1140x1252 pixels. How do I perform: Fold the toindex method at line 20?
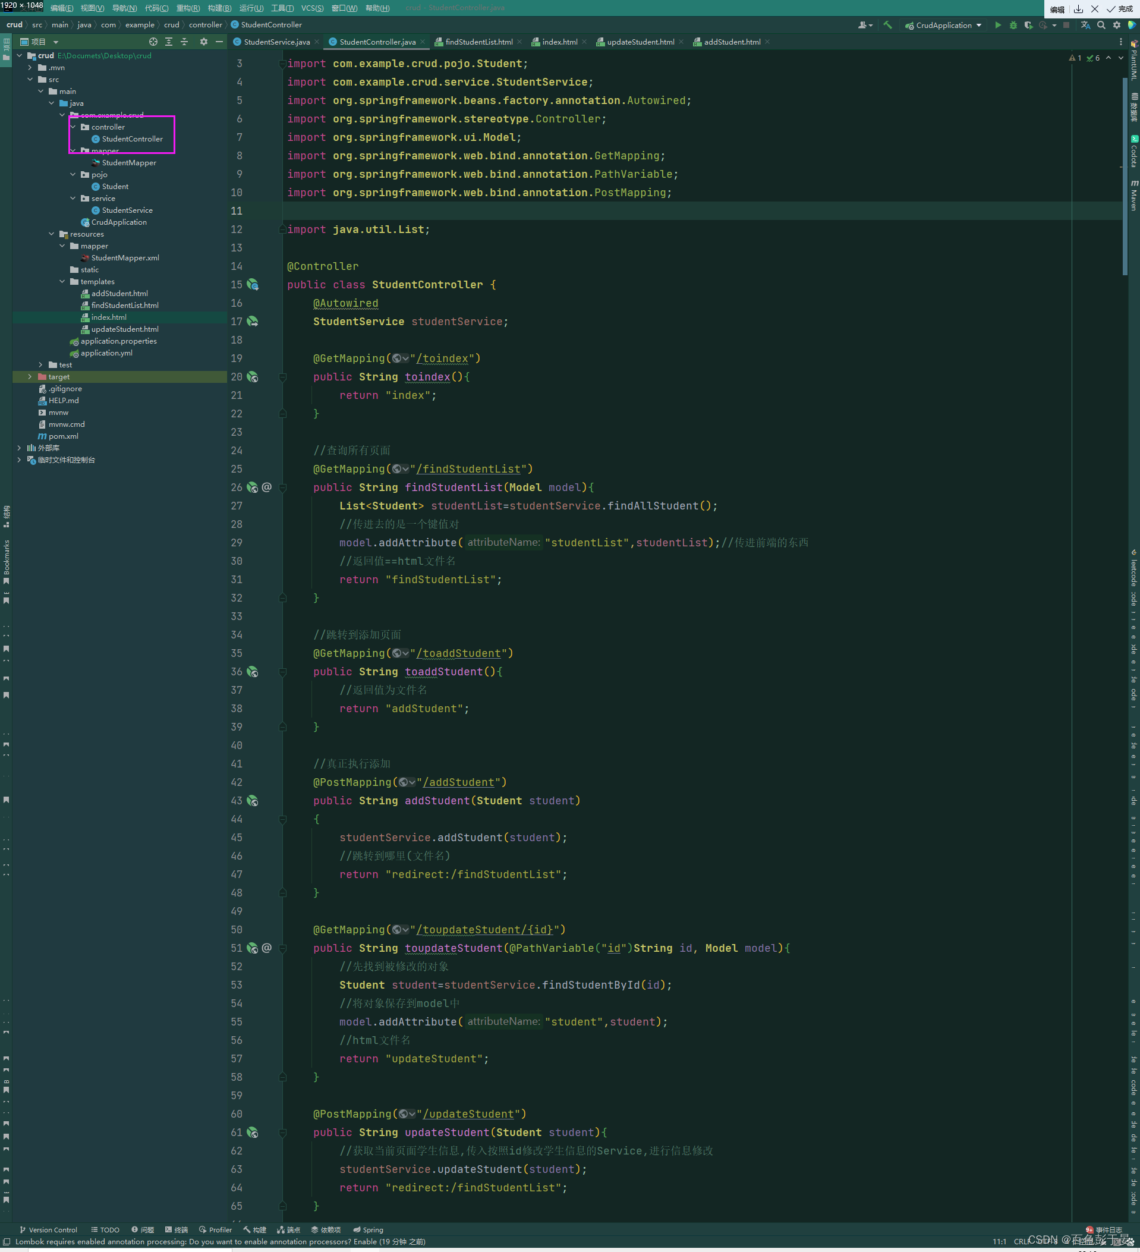click(282, 376)
